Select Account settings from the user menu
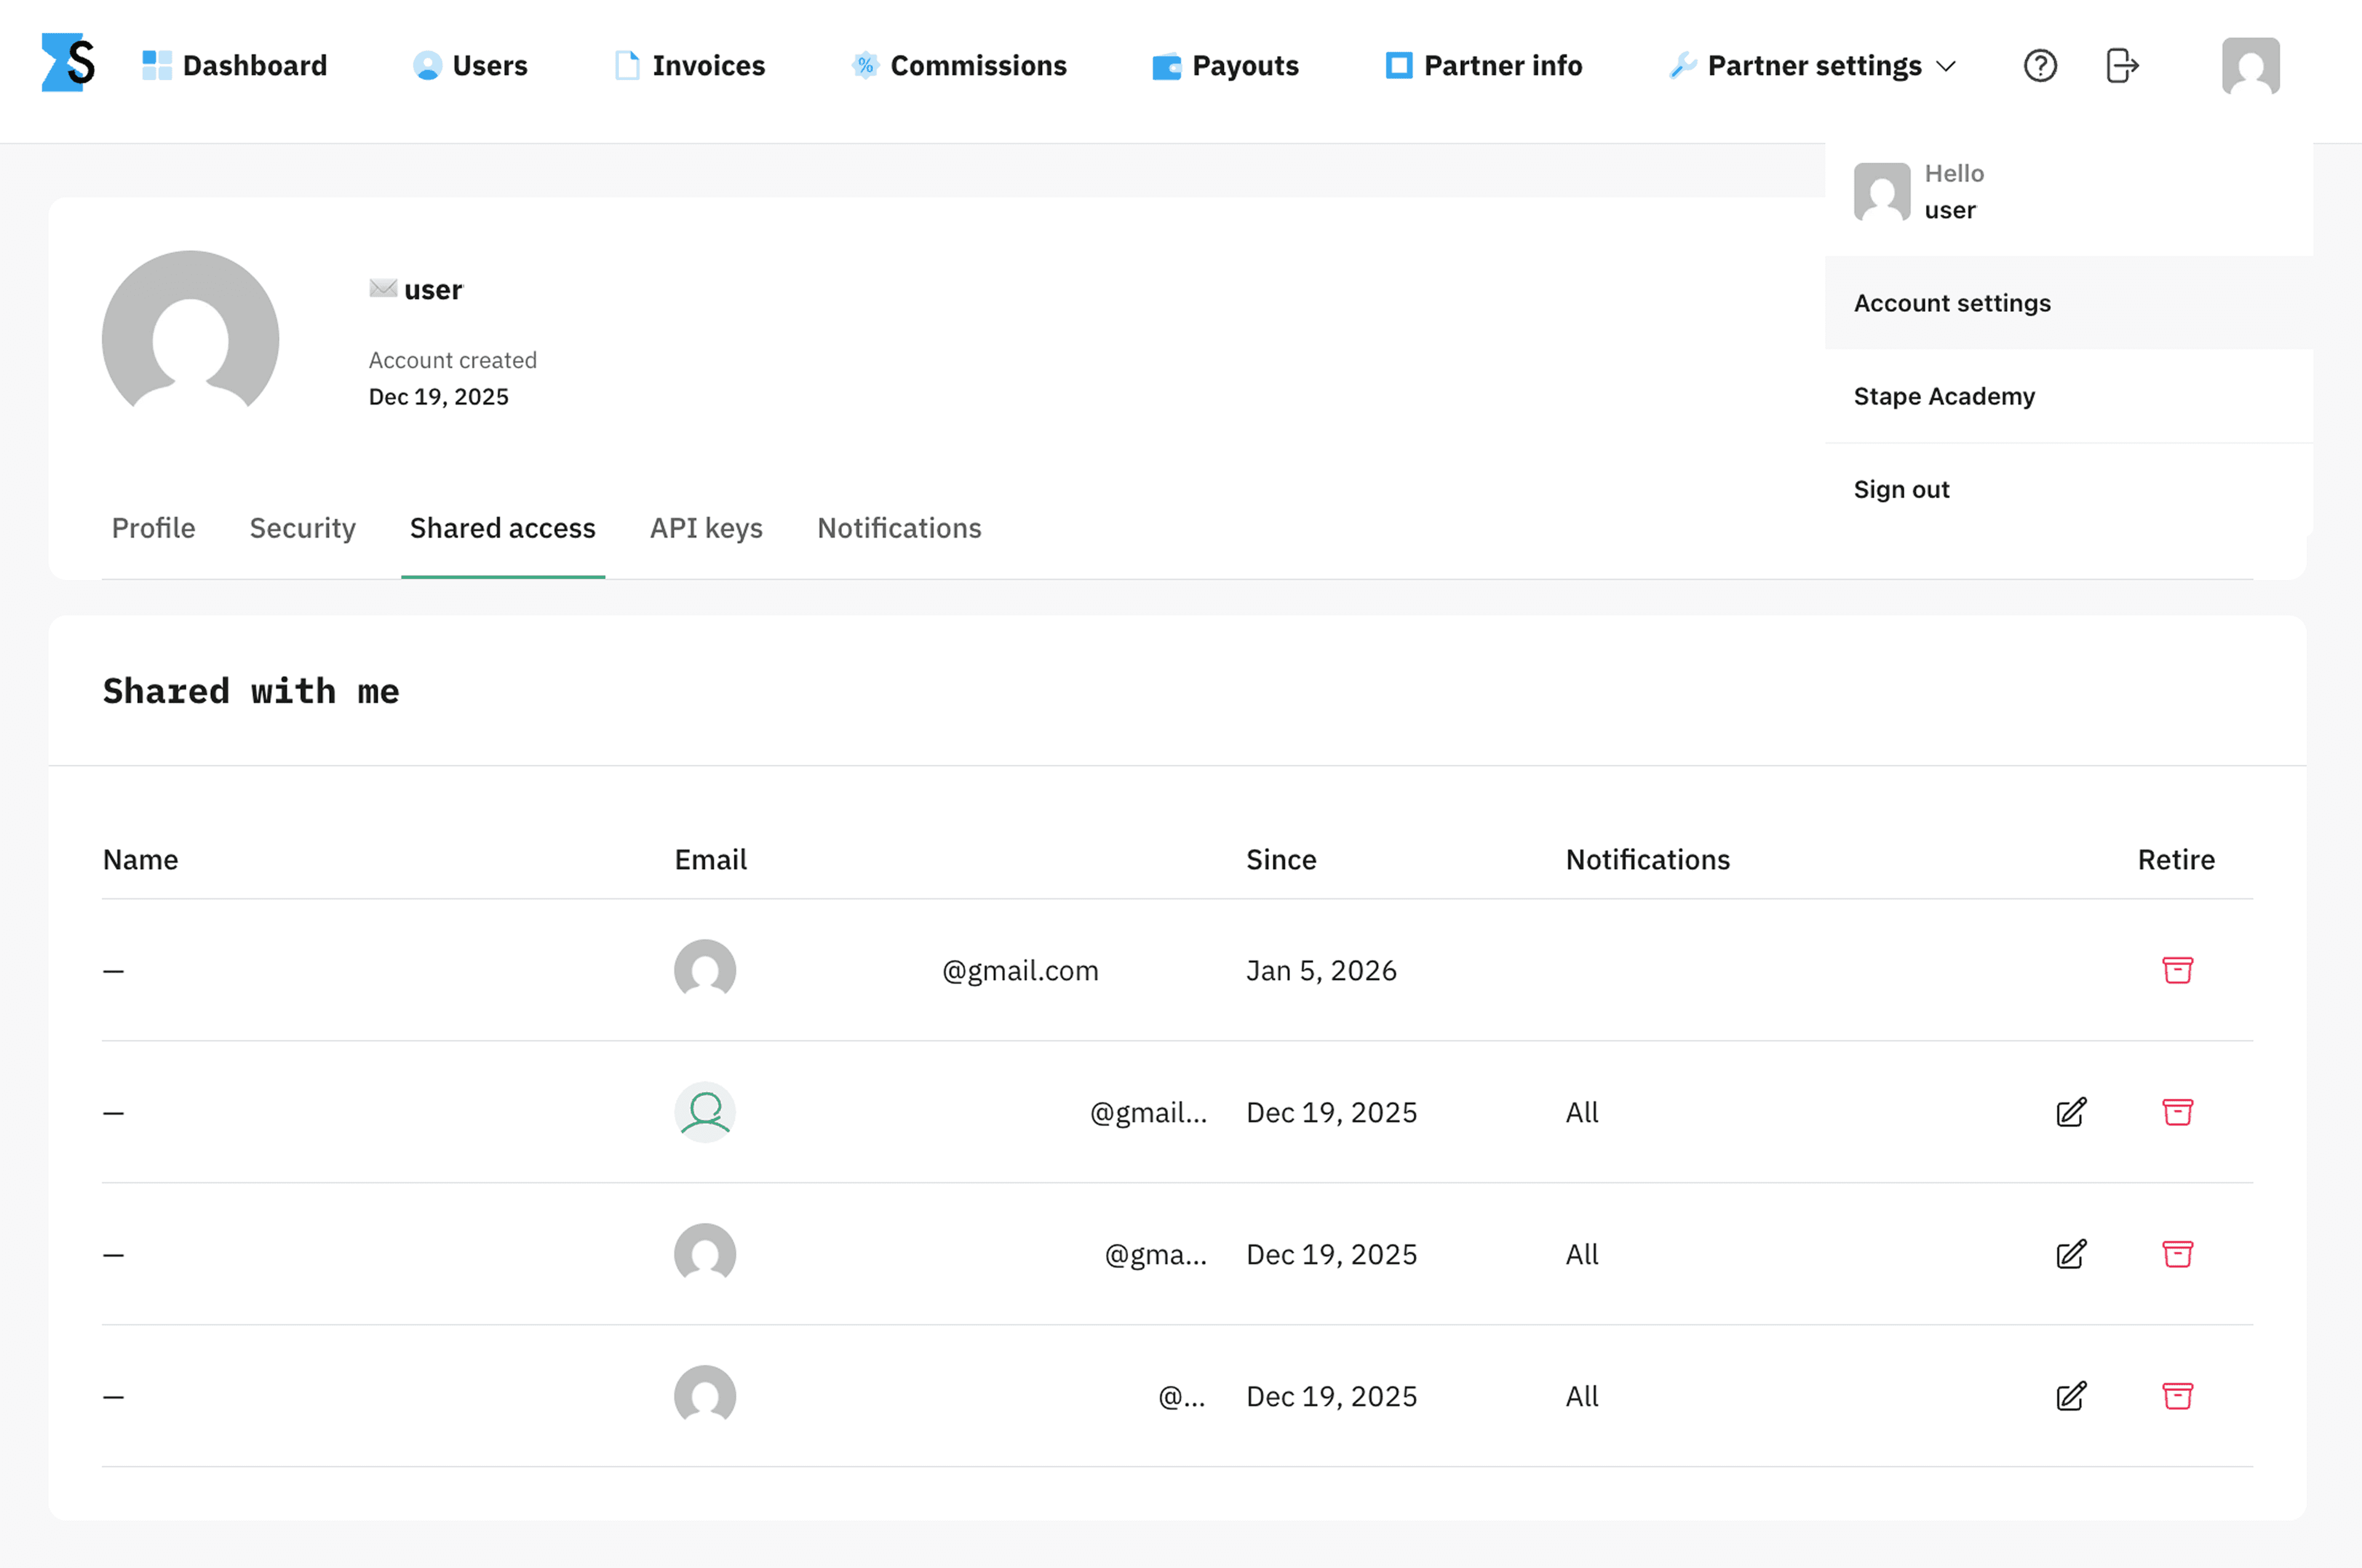The image size is (2362, 1568). (1951, 302)
